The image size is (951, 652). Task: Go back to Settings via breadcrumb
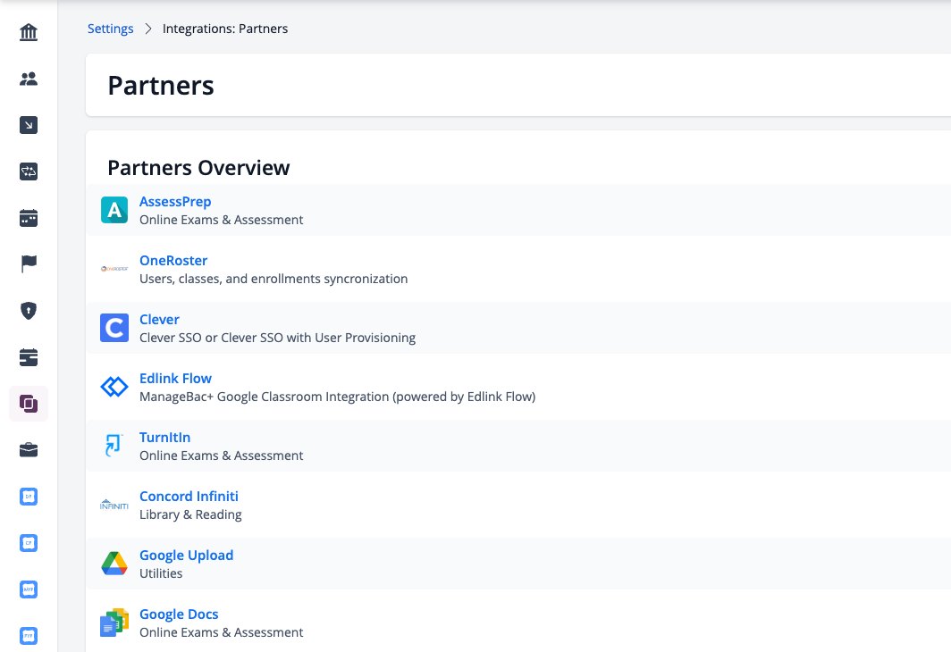tap(111, 29)
